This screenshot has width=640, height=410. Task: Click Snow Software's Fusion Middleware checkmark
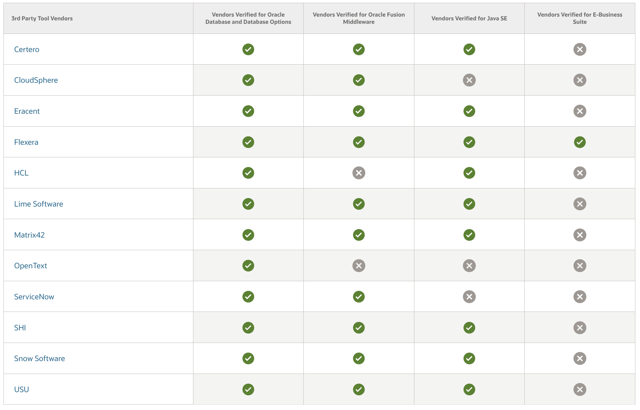click(x=359, y=358)
